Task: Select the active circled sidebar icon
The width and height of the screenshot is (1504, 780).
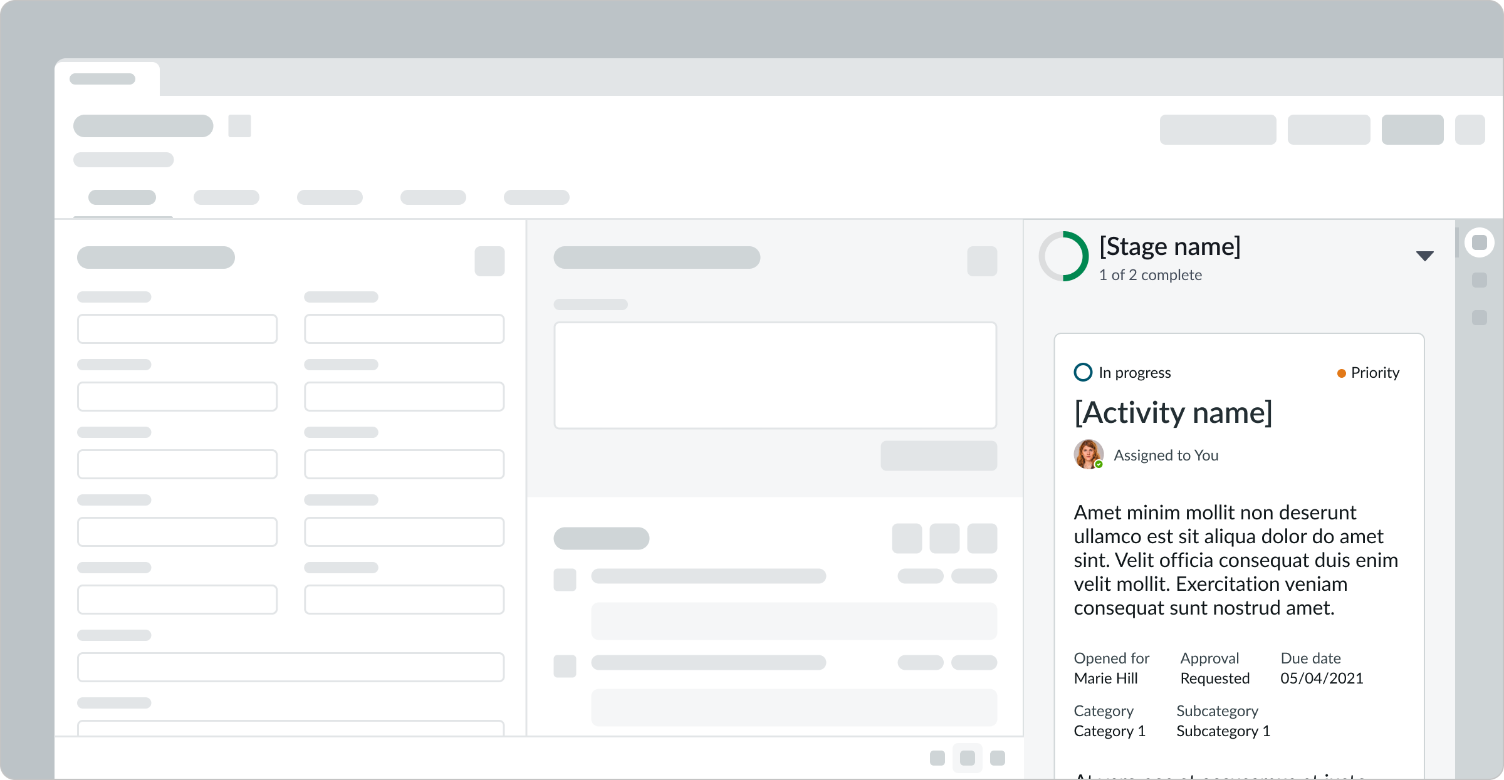Action: tap(1480, 242)
